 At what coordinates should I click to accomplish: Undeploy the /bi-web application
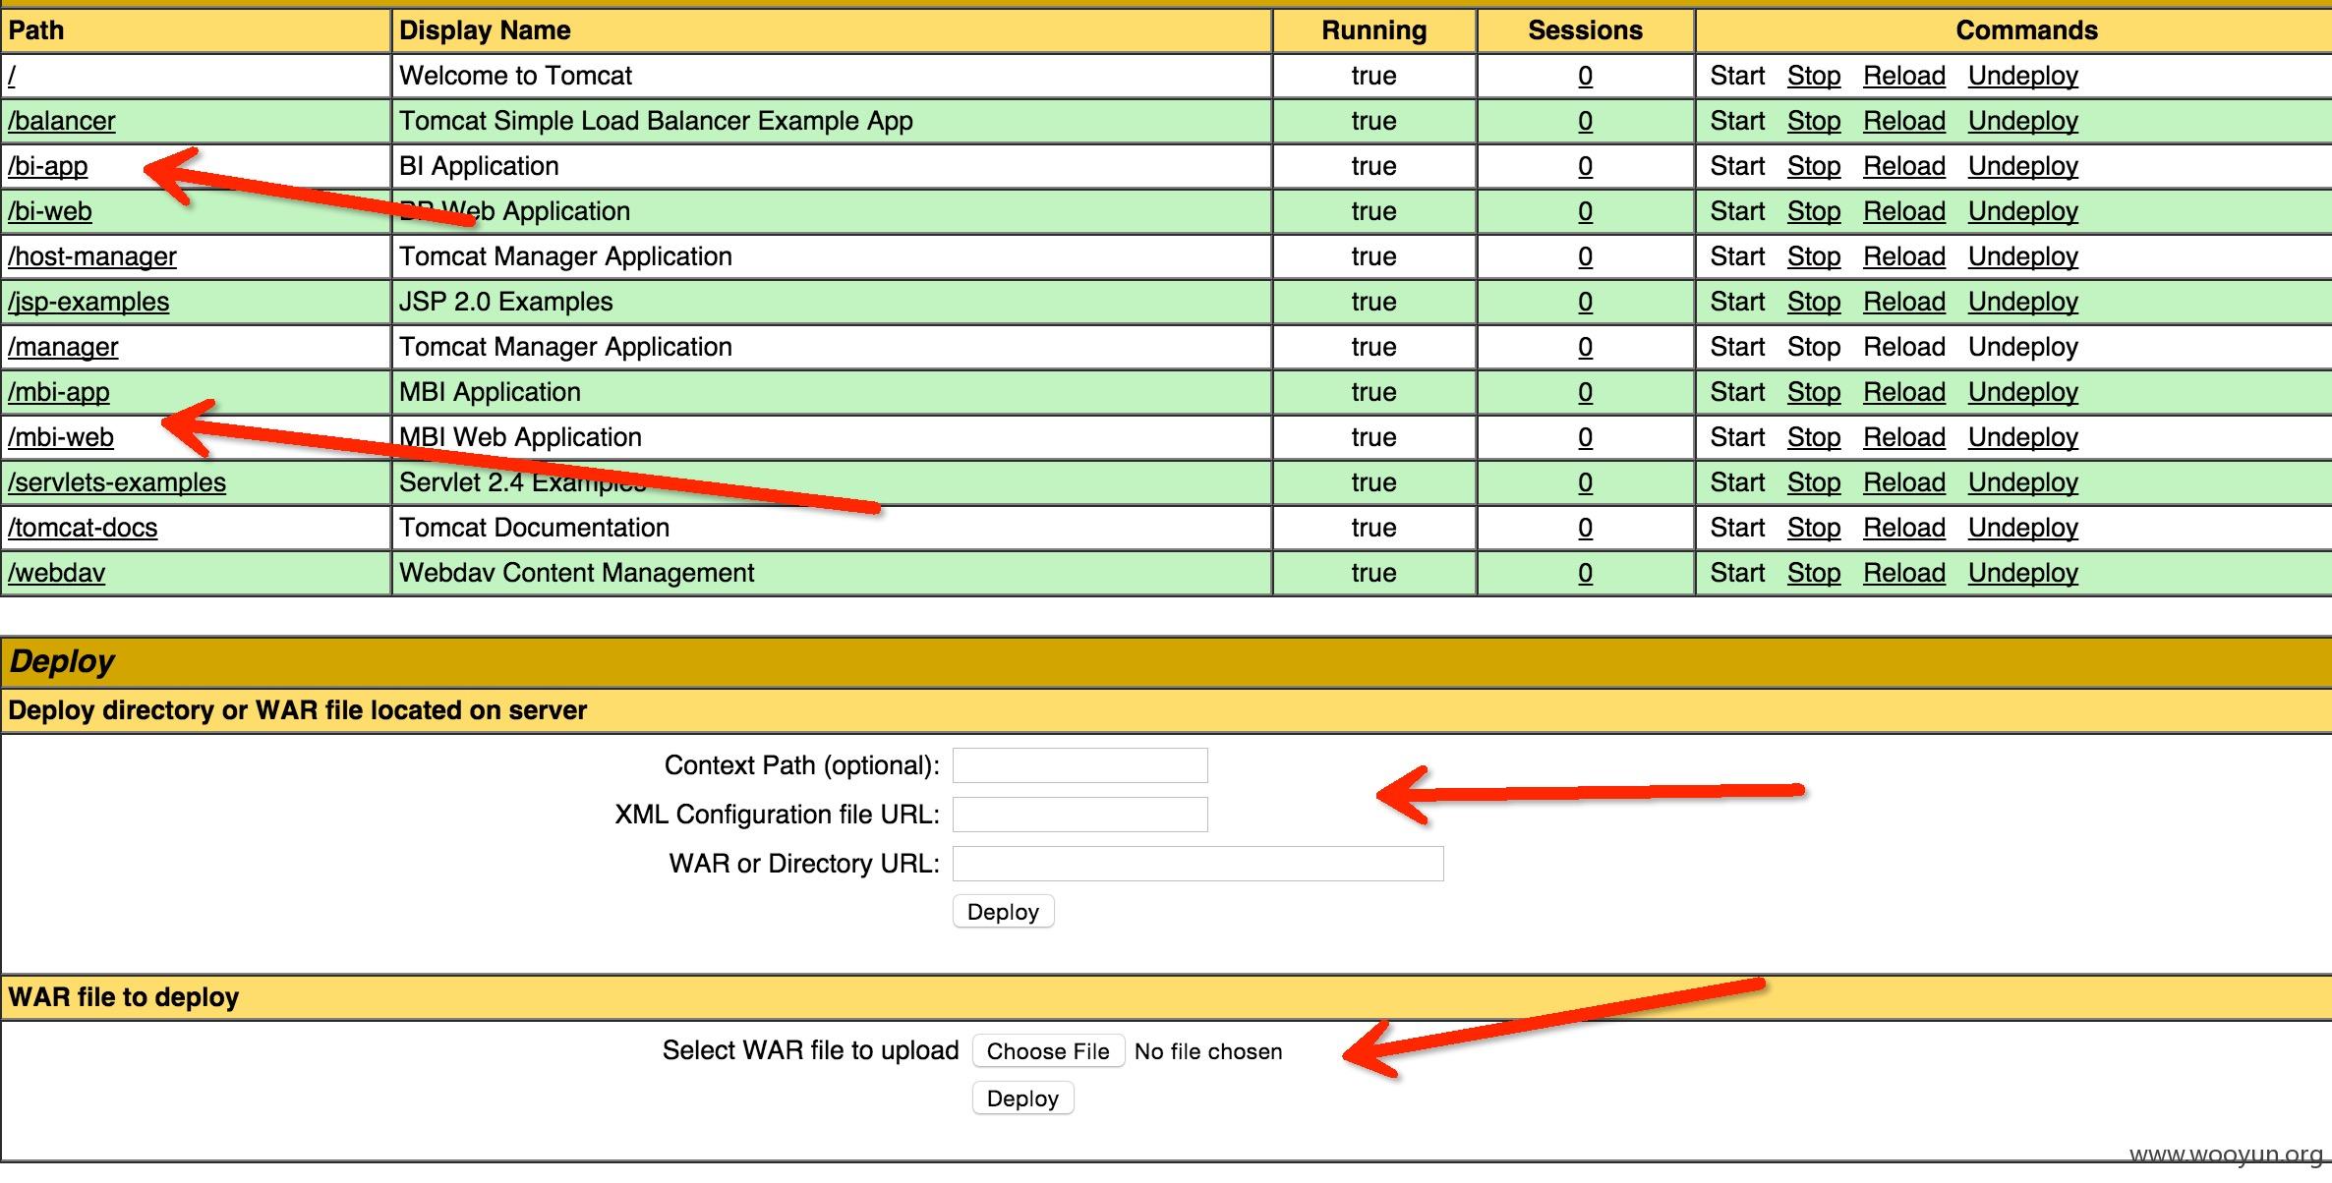click(x=2023, y=211)
